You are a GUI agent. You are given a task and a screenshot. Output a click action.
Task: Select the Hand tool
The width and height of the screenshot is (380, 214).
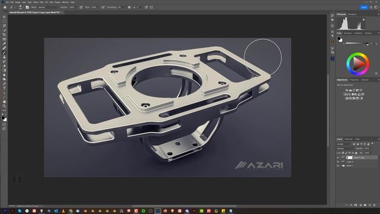4,102
